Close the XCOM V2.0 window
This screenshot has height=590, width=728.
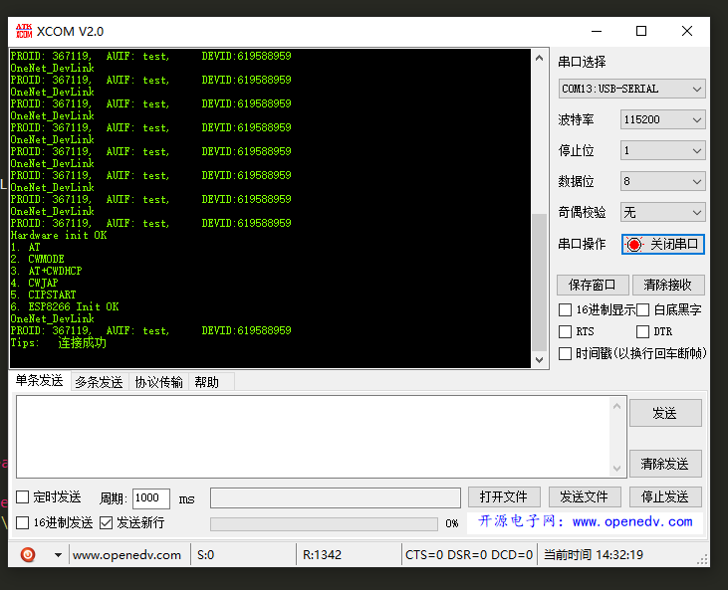[687, 31]
